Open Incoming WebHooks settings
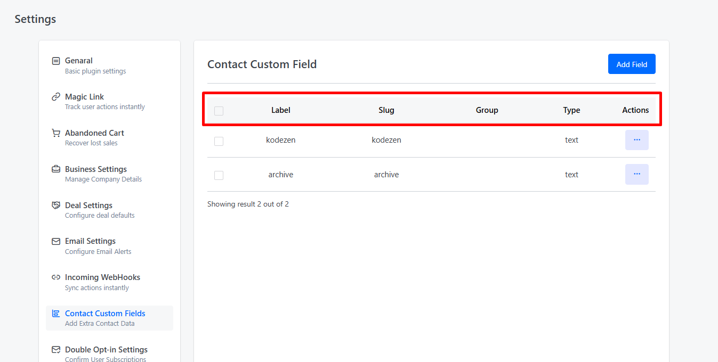Viewport: 718px width, 362px height. click(x=110, y=282)
